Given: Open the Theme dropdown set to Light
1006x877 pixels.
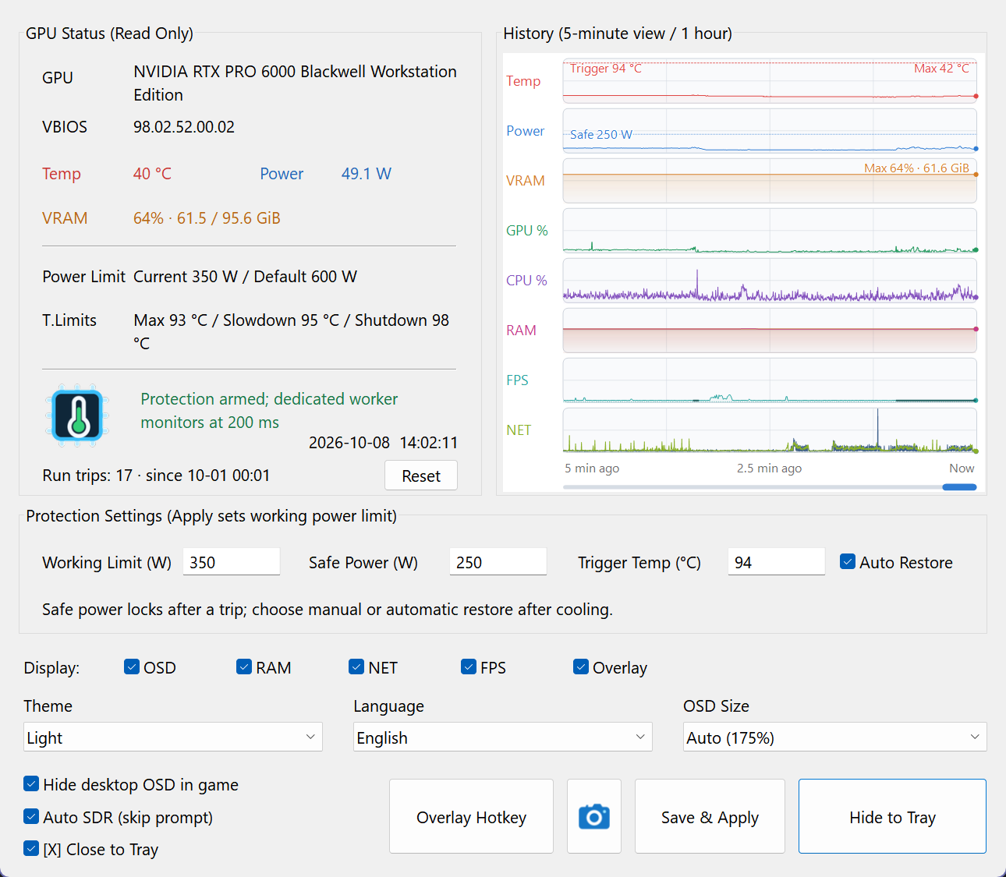Looking at the screenshot, I should click(173, 737).
